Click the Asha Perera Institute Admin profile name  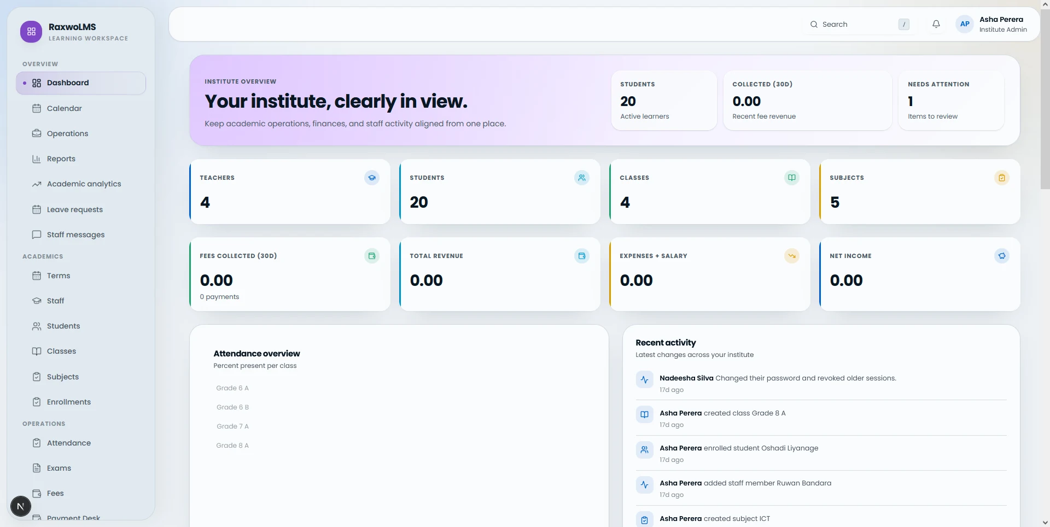(1003, 24)
